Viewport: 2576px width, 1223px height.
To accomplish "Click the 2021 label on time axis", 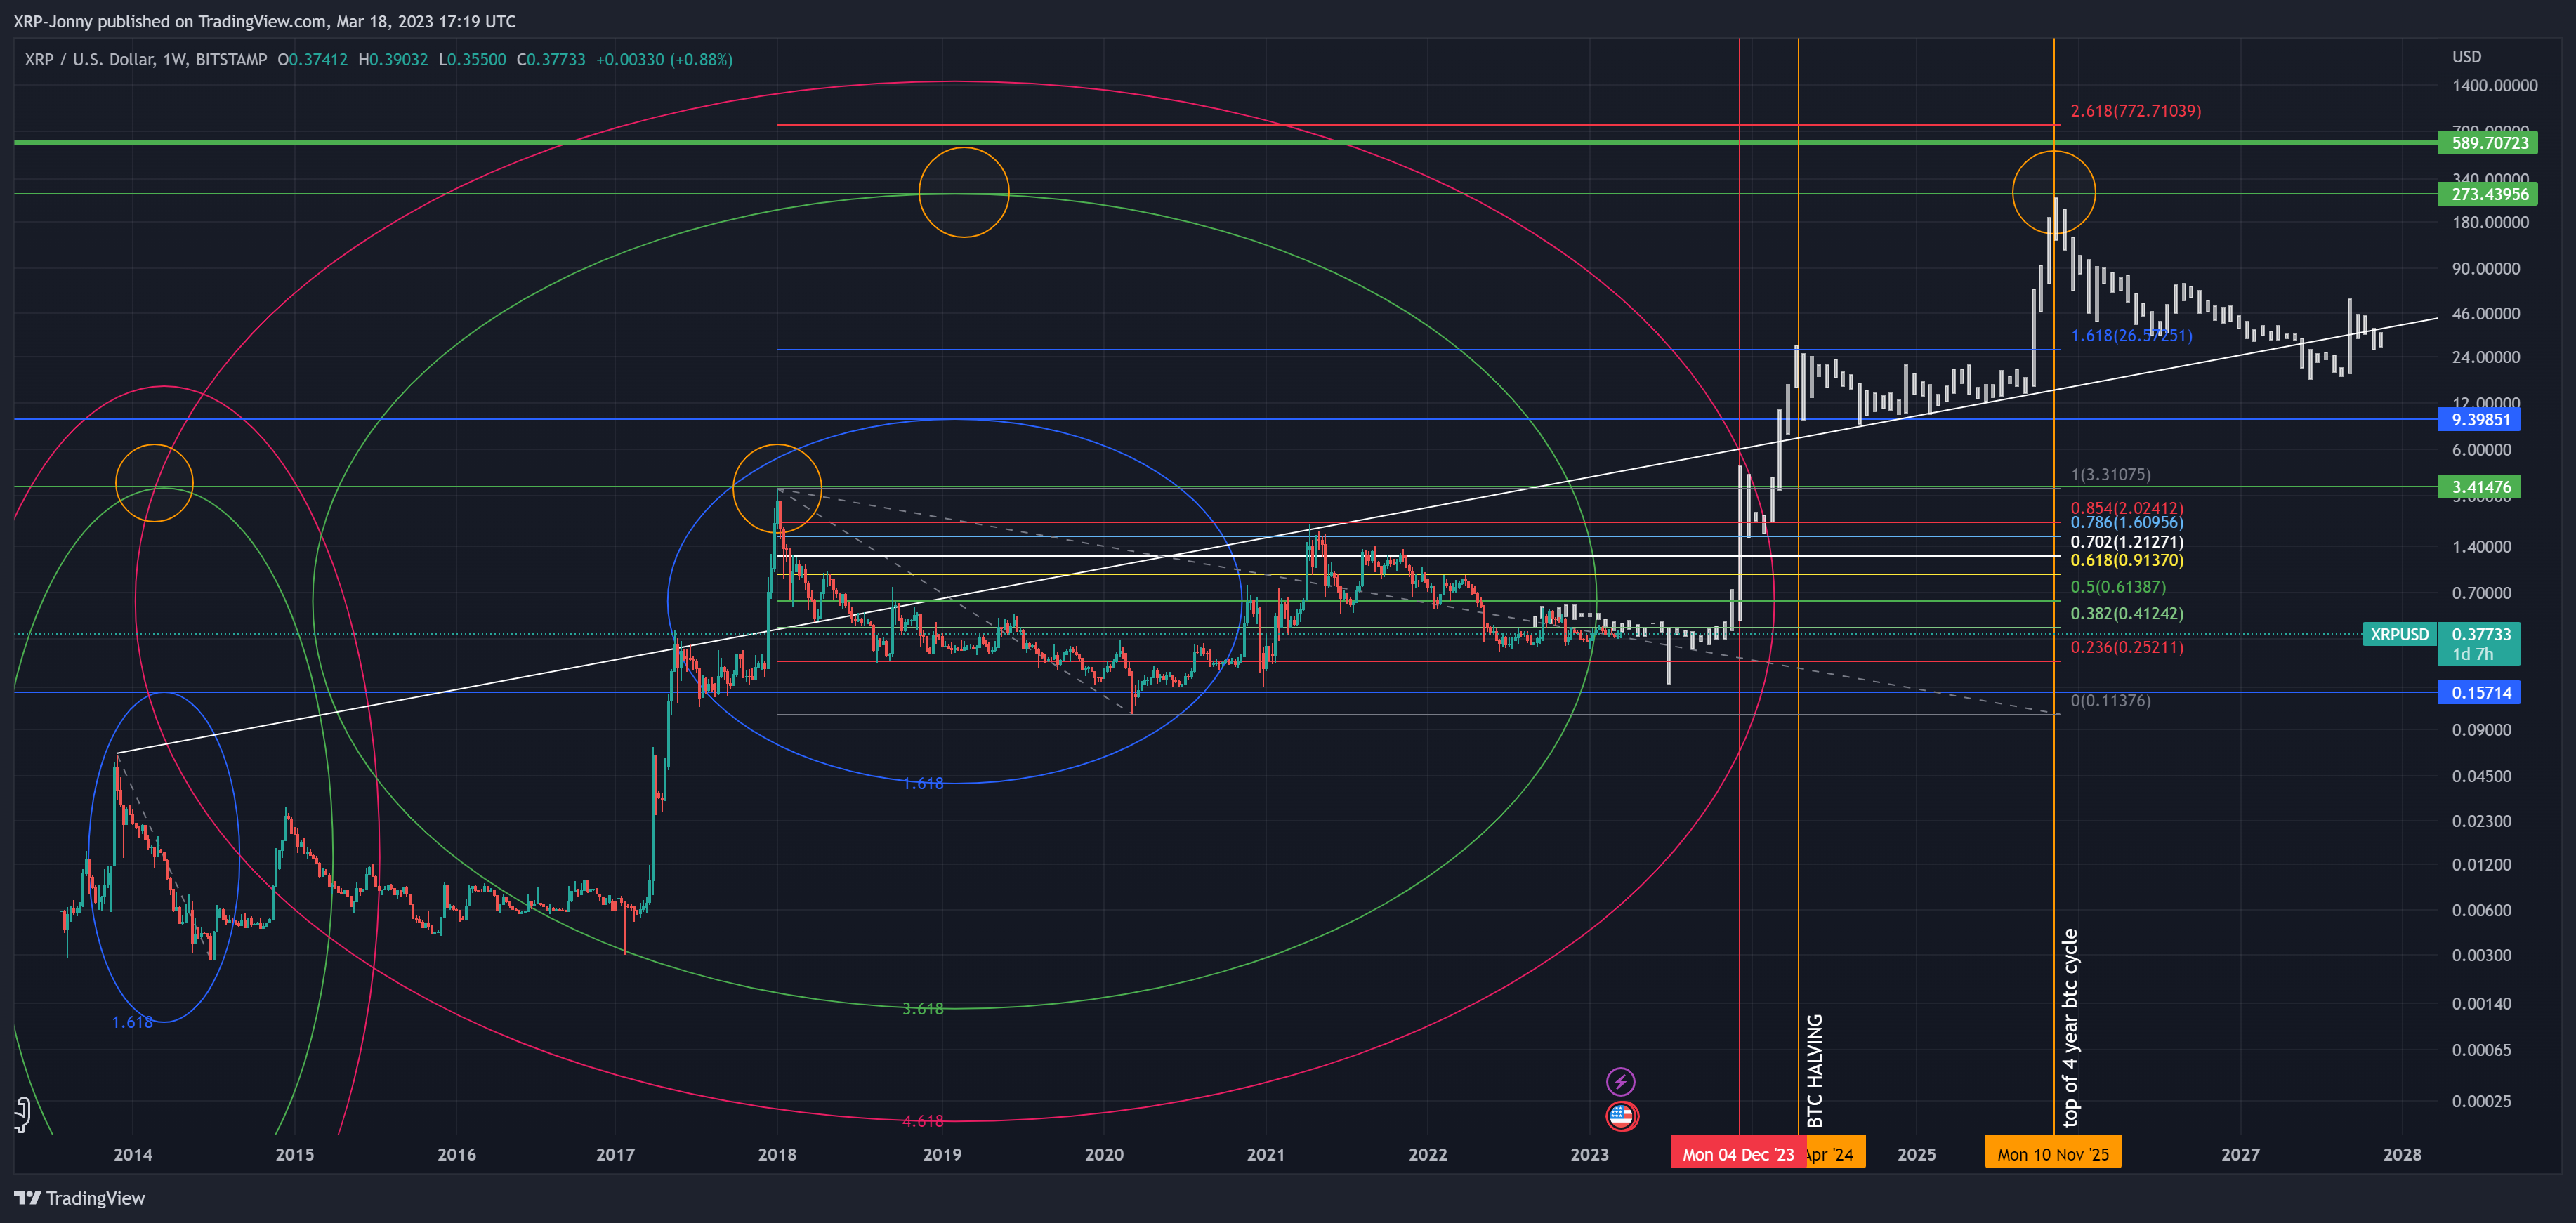I will (x=1266, y=1154).
